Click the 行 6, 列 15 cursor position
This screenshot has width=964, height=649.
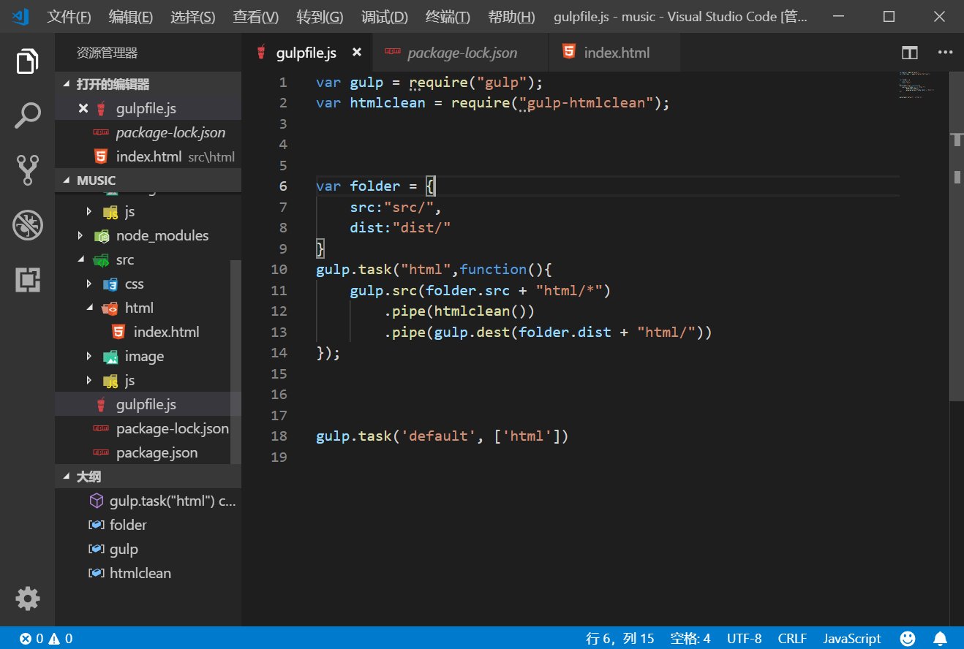click(620, 639)
